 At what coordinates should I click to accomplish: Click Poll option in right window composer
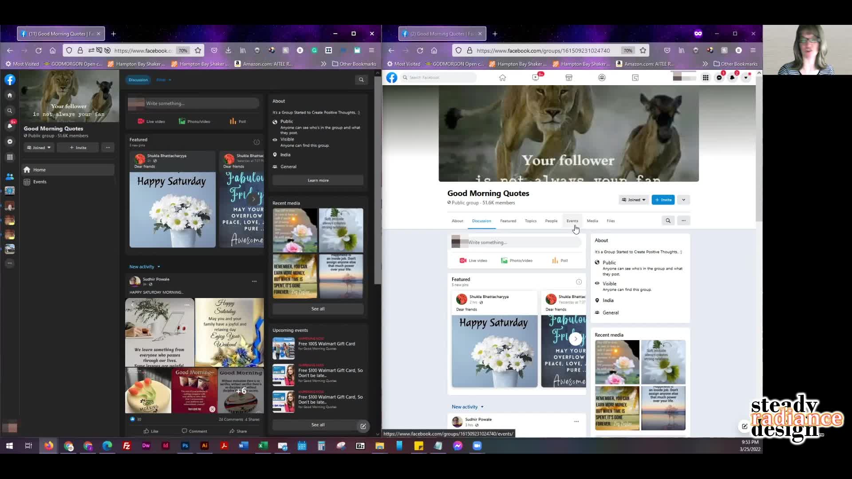pyautogui.click(x=560, y=261)
